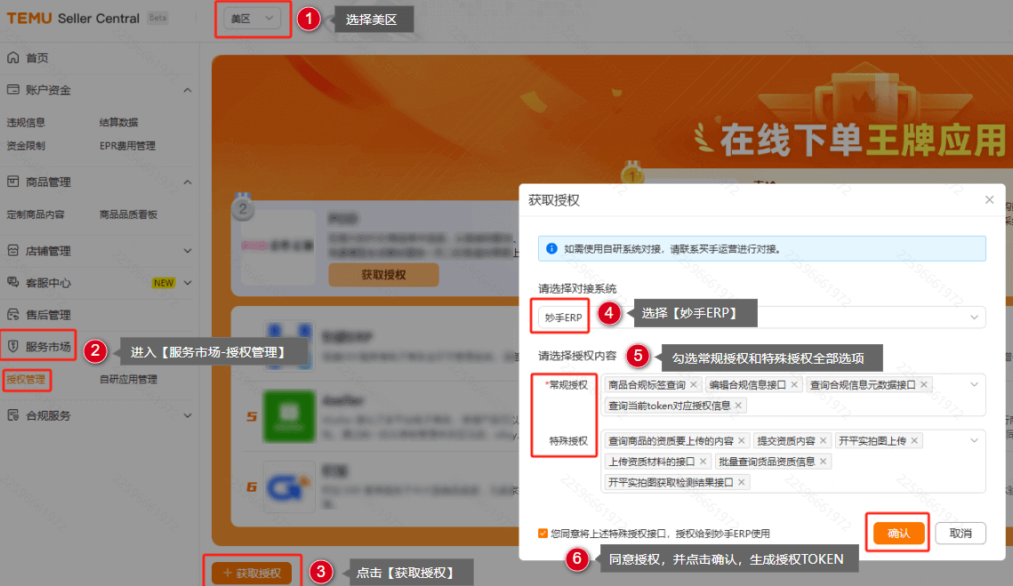Click 获取授权 on the second-ranked app card

(383, 275)
